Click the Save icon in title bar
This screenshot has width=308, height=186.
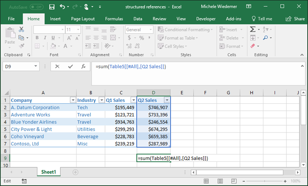click(x=52, y=7)
